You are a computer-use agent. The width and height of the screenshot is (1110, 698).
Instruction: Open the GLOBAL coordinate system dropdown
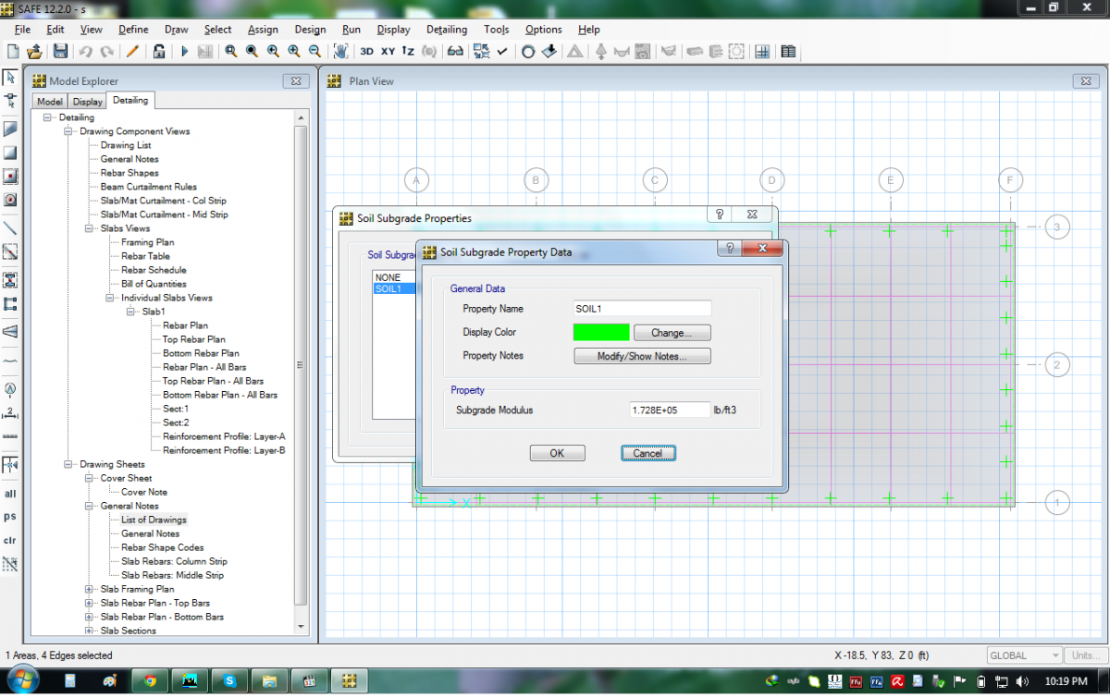pyautogui.click(x=1024, y=655)
